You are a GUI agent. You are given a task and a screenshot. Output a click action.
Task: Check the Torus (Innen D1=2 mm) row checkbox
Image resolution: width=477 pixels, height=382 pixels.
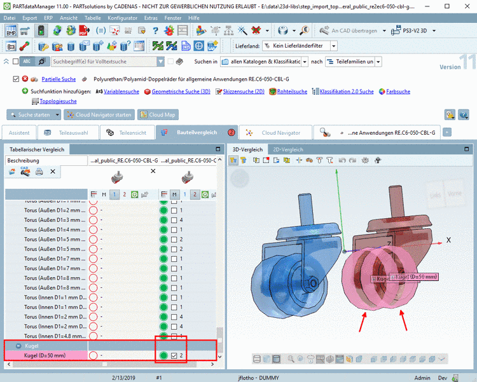point(174,317)
